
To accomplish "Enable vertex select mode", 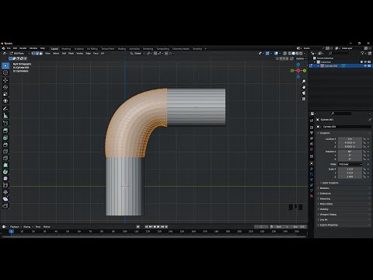I will pos(33,53).
